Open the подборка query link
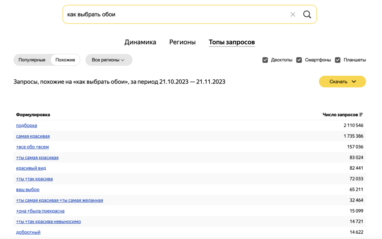382x239 pixels. click(26, 126)
